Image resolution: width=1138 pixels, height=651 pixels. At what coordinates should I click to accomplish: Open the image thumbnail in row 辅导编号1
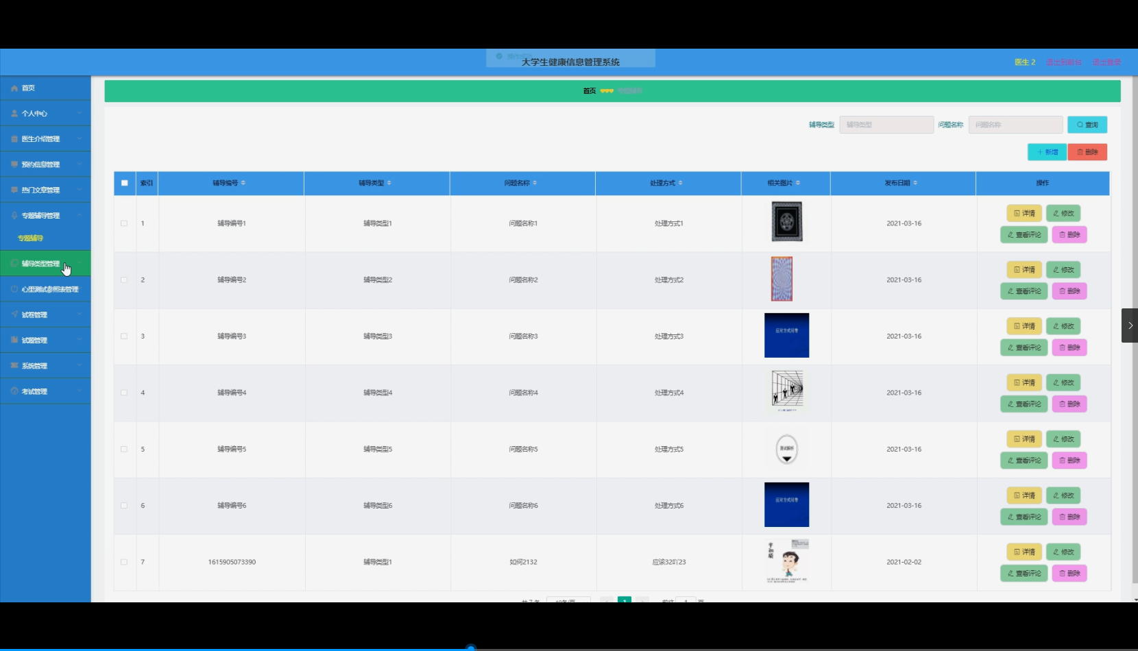(x=787, y=221)
